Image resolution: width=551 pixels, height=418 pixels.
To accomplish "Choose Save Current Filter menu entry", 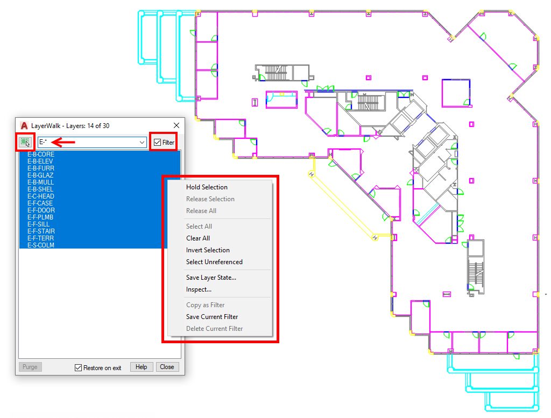I will 212,317.
